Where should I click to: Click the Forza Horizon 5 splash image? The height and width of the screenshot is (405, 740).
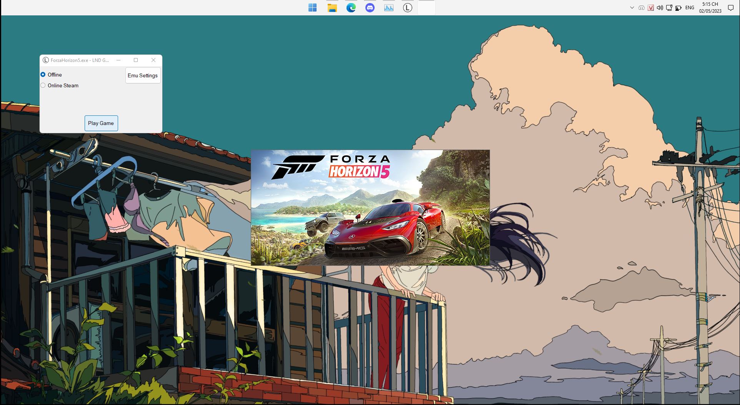[x=370, y=208]
